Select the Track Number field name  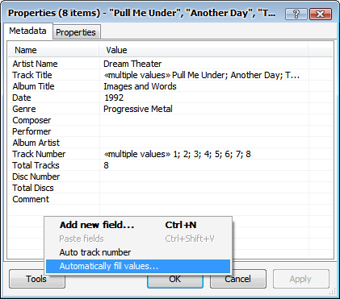pyautogui.click(x=39, y=154)
